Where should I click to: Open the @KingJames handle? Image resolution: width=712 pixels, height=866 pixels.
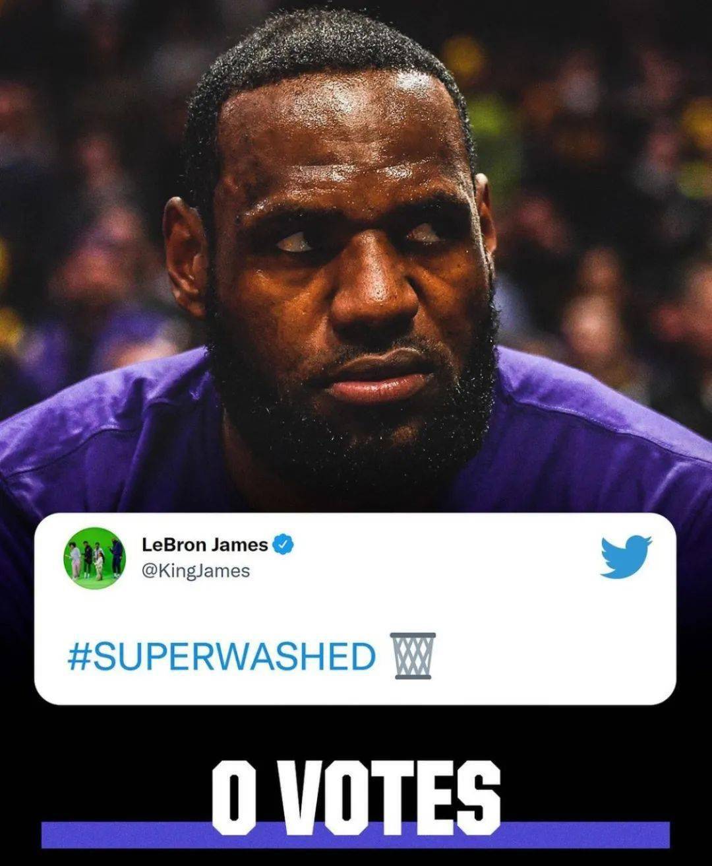(x=196, y=571)
